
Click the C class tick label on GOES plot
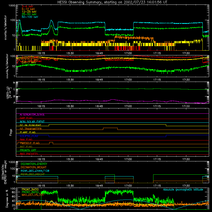point(14,89)
